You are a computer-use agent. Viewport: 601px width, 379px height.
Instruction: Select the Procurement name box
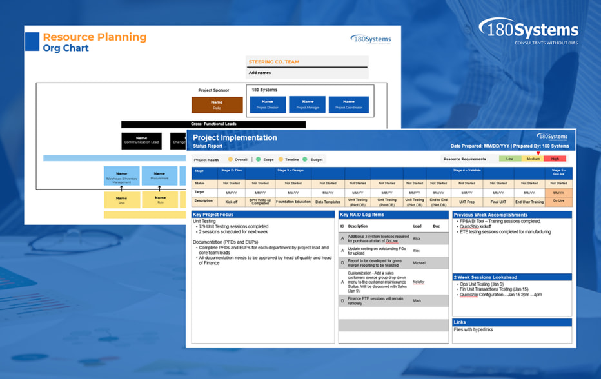point(159,176)
